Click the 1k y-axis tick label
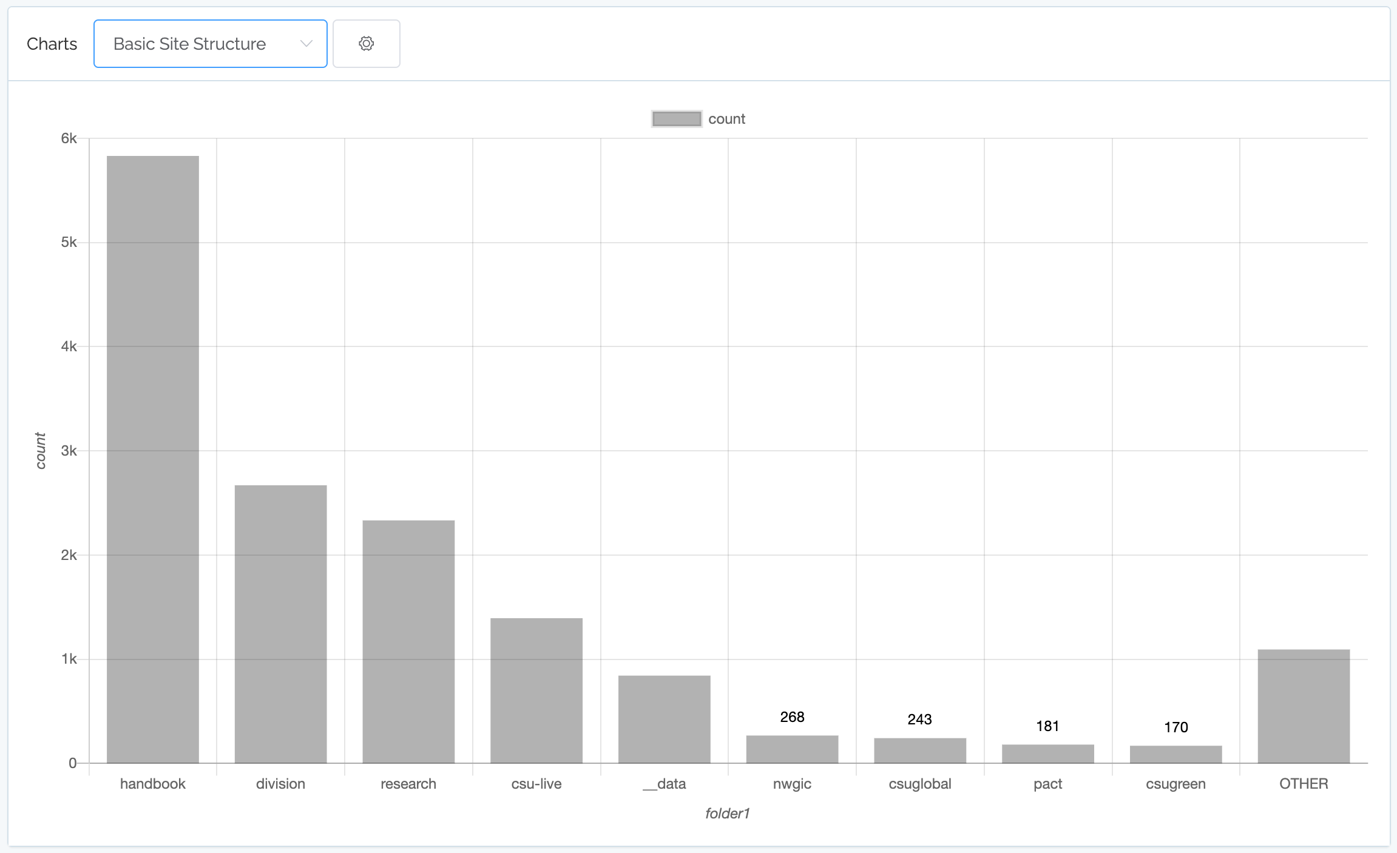This screenshot has height=853, width=1397. point(69,659)
